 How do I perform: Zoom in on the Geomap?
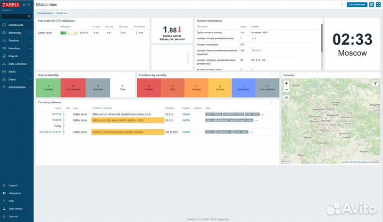286,83
